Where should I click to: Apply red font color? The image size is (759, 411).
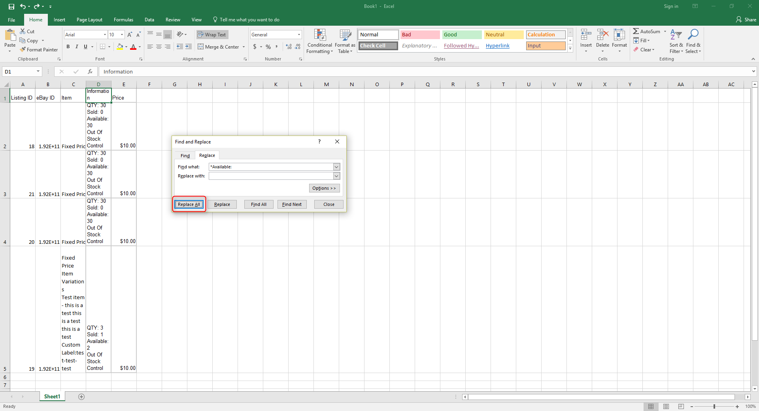coord(133,47)
